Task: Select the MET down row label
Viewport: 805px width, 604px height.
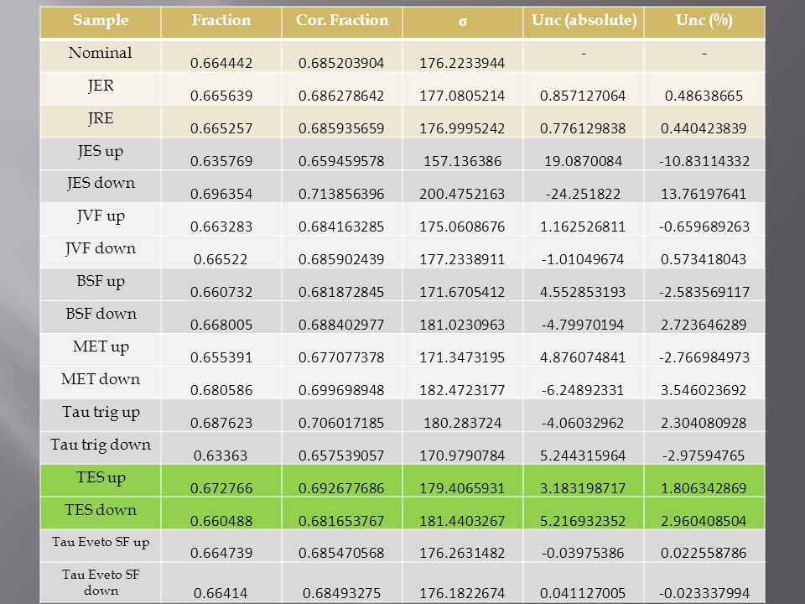Action: click(x=101, y=379)
